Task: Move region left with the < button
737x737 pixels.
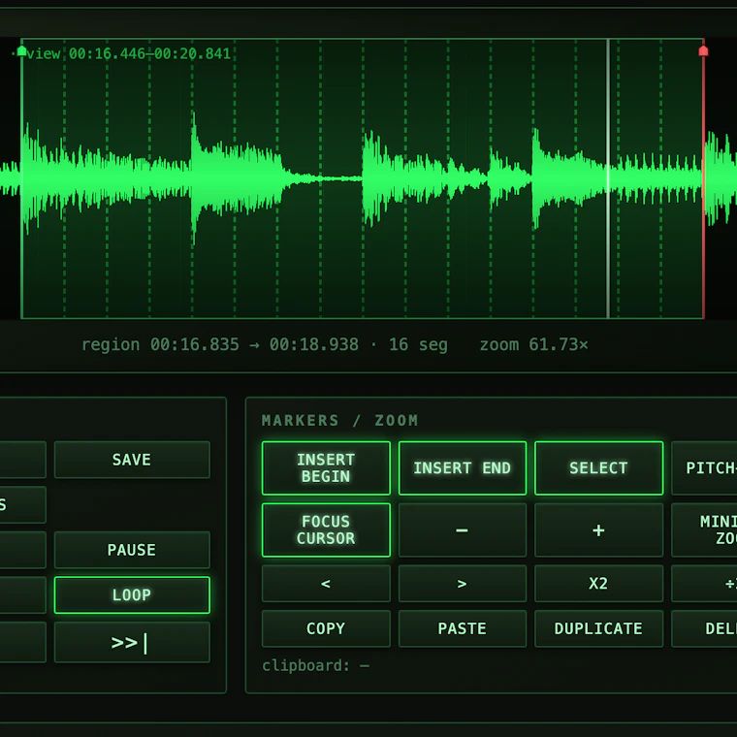Action: (326, 584)
